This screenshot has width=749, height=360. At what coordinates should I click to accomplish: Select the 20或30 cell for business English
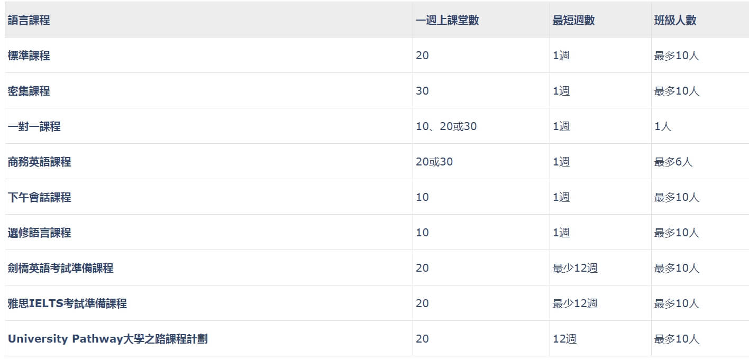click(434, 162)
